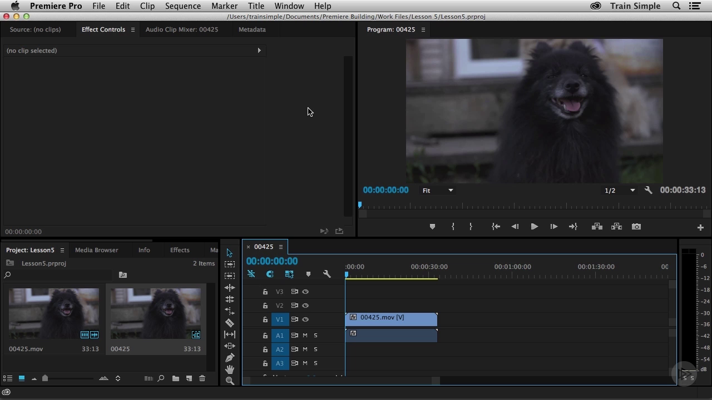712x400 pixels.
Task: Open Timeline display settings wrench
Action: tap(327, 274)
